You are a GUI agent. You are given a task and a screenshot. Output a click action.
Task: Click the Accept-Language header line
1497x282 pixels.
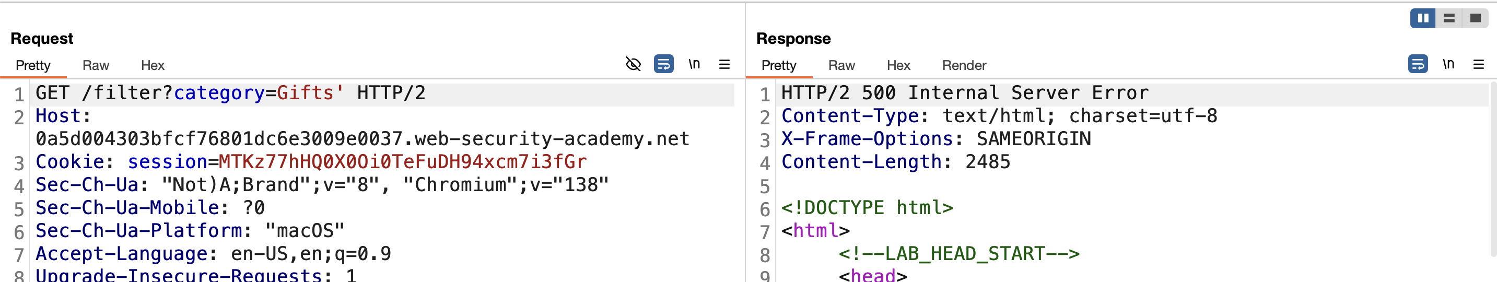click(x=213, y=253)
